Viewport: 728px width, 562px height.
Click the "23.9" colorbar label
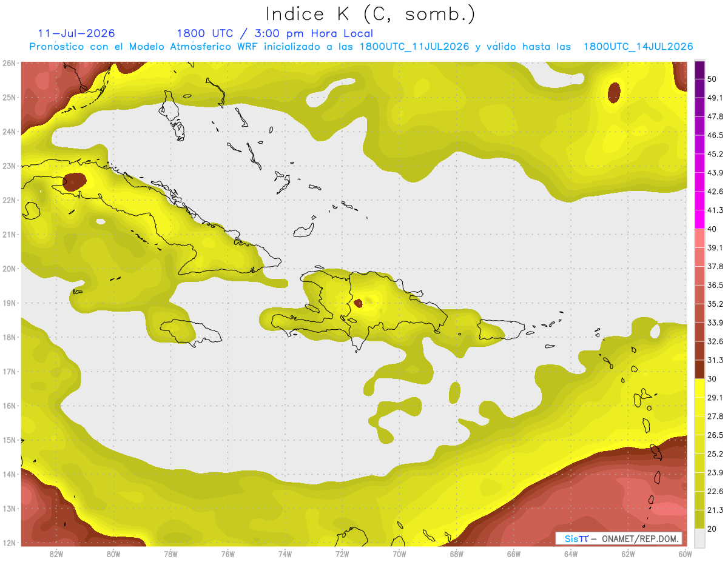[x=715, y=472]
